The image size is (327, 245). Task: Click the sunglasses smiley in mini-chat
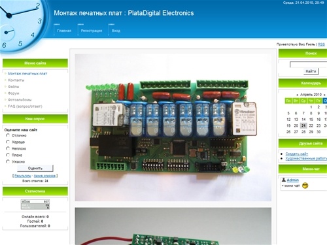point(305,186)
